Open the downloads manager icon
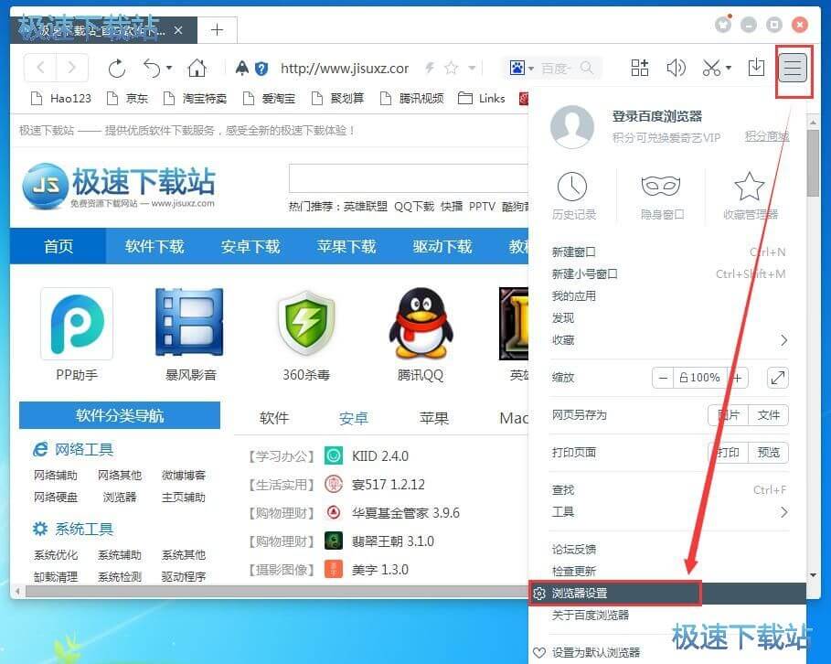The width and height of the screenshot is (831, 664). 756,68
